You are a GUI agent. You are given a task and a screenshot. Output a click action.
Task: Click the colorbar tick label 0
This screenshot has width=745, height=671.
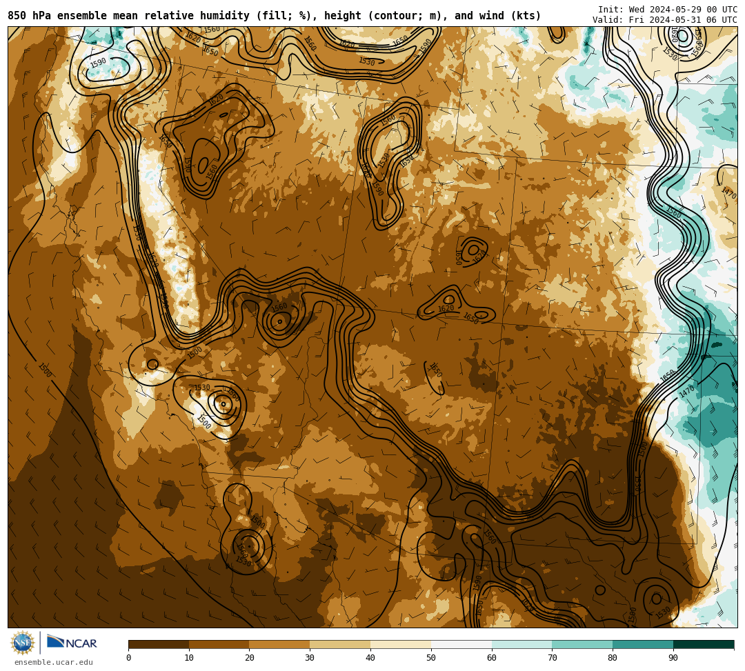point(129,658)
